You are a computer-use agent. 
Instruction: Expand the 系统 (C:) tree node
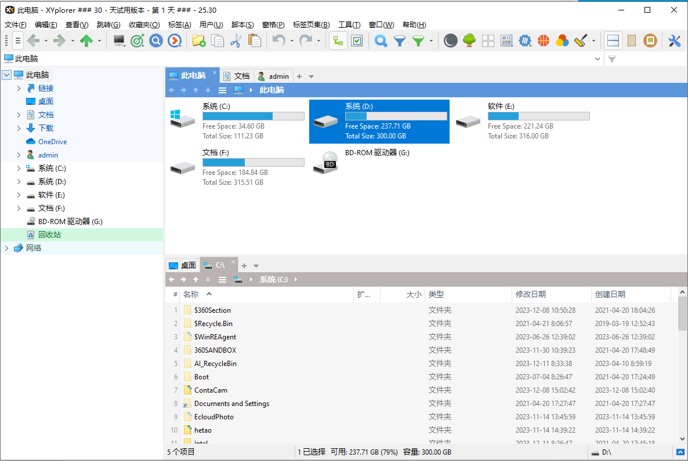[x=19, y=169]
